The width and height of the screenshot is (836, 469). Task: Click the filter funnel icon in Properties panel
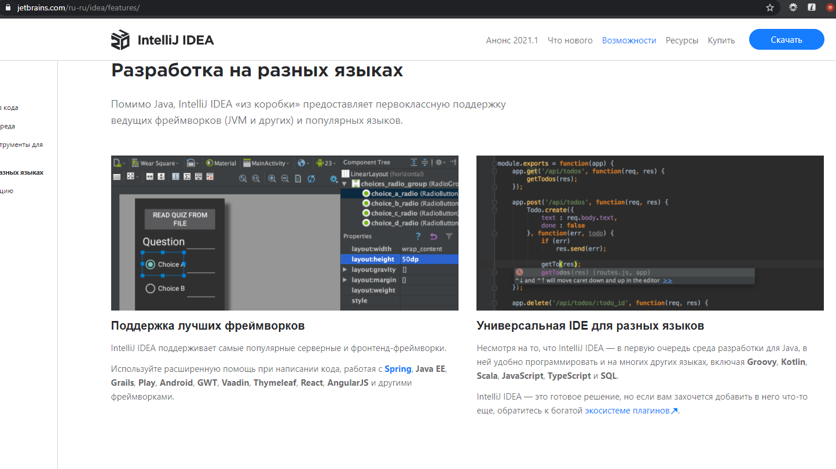coord(449,236)
